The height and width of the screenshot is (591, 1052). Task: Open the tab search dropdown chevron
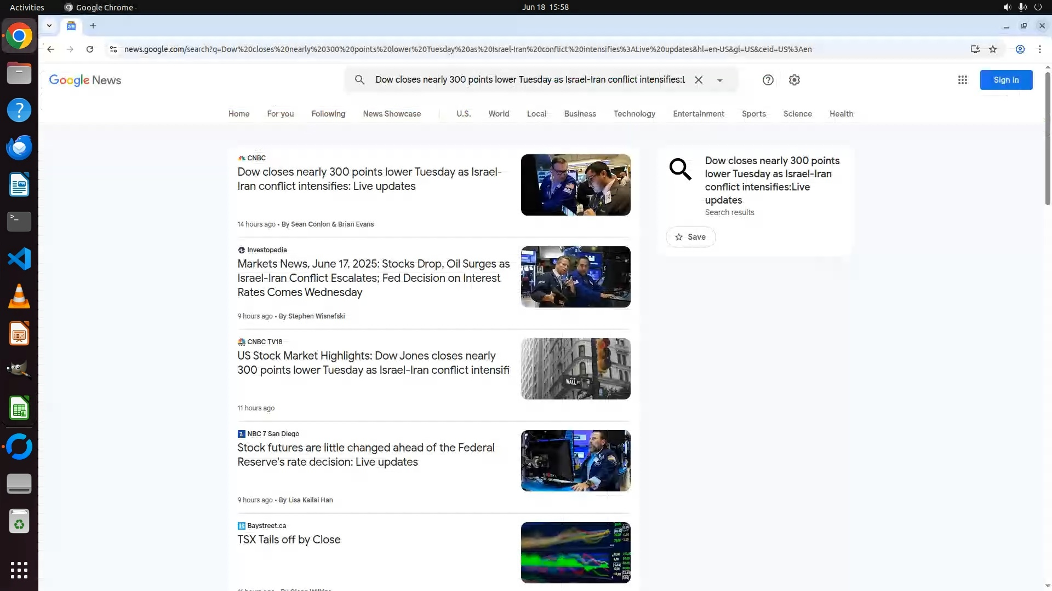[x=49, y=26]
